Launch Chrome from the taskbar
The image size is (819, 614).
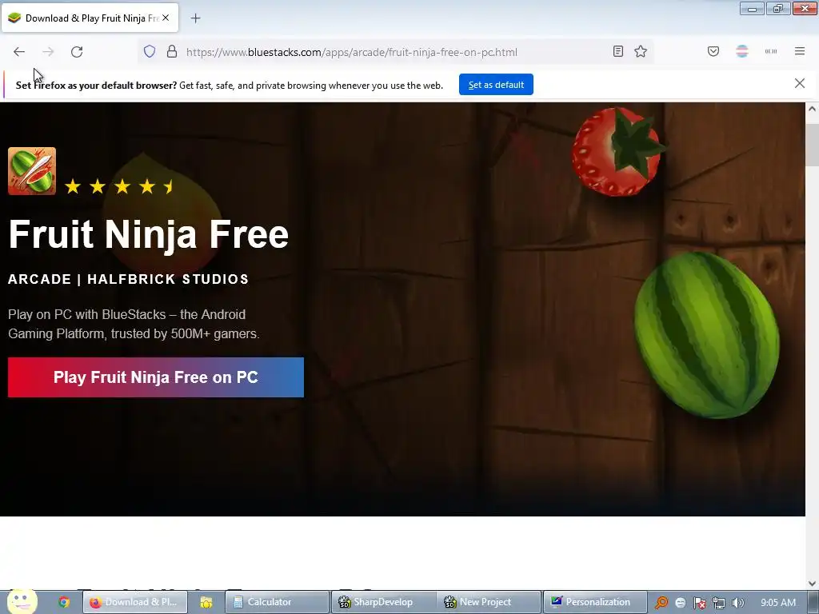[x=64, y=602]
